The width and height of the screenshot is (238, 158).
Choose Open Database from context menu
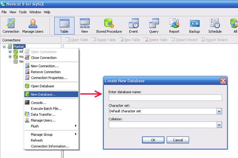click(51, 86)
